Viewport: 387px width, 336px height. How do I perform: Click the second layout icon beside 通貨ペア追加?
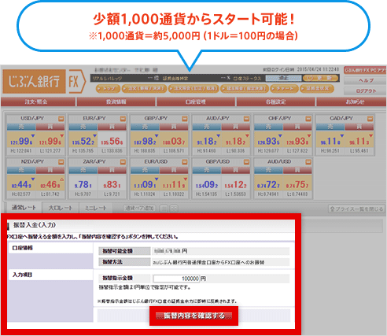coord(174,209)
